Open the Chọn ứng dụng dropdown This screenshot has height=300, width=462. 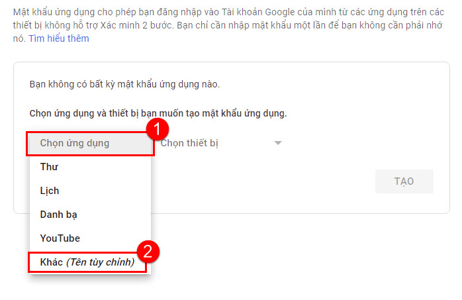(90, 144)
